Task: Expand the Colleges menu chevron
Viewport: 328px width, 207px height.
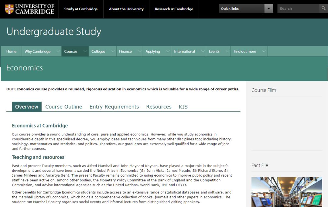Action: 113,51
